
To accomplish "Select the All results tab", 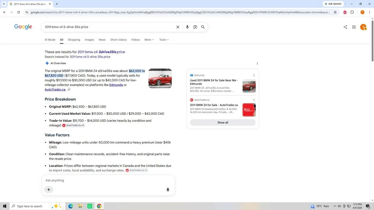I will pos(62,40).
